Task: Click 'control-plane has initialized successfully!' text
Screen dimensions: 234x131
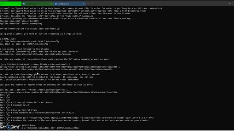Action: [x=30, y=29]
